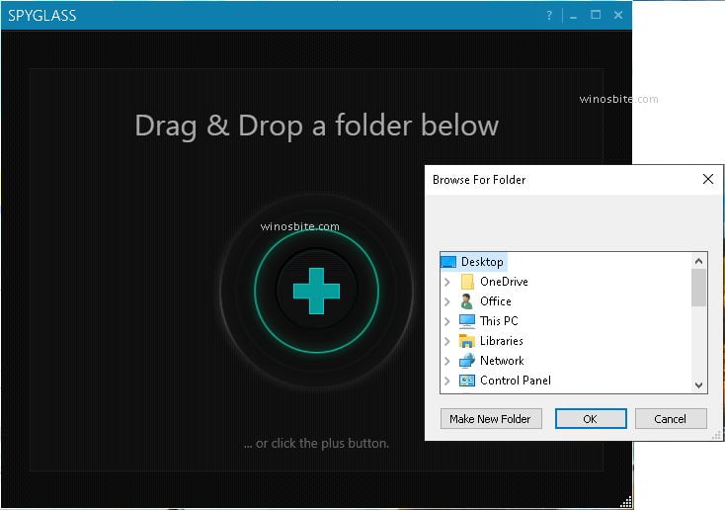Select the Libraries label
The height and width of the screenshot is (510, 725).
point(502,341)
